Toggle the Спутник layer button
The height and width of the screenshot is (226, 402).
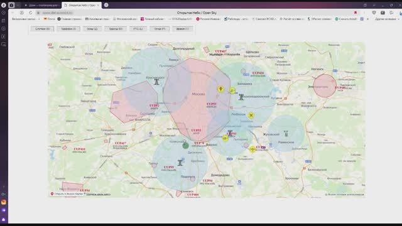coord(43,29)
